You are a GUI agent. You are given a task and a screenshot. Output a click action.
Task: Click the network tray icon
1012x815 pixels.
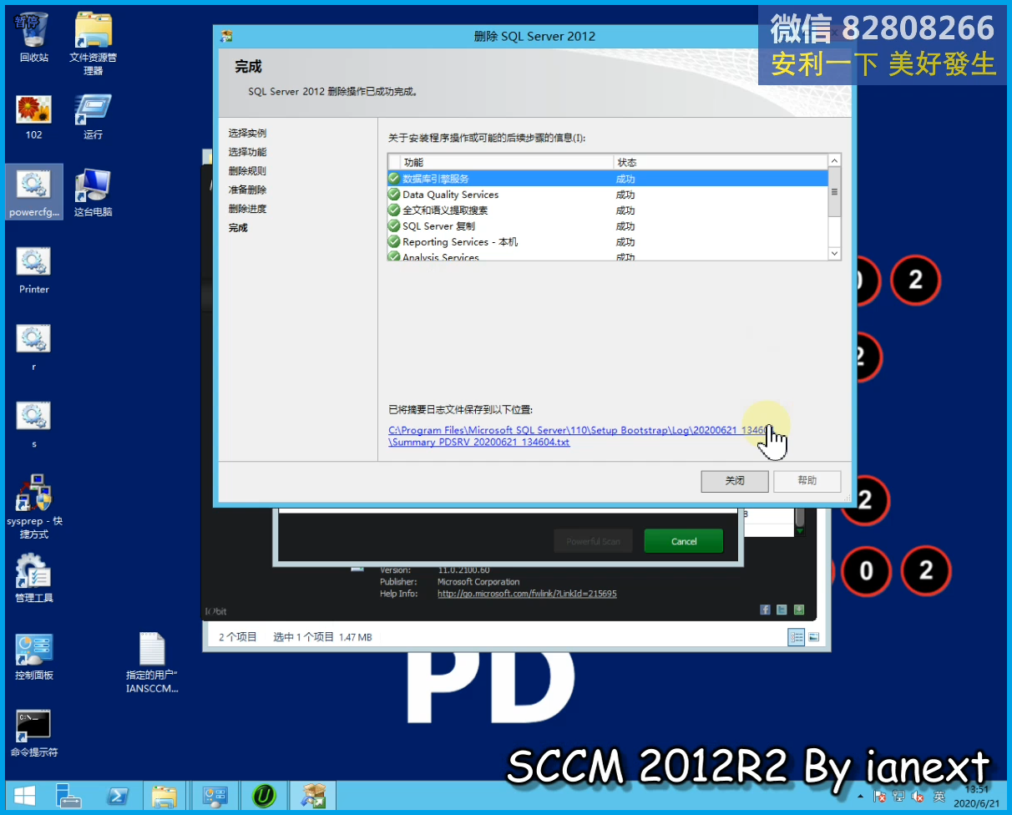899,797
